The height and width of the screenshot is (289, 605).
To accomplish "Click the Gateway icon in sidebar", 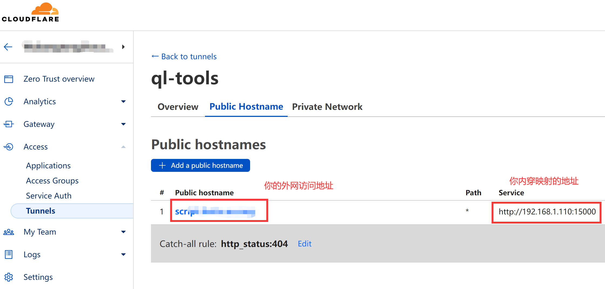I will pyautogui.click(x=9, y=124).
